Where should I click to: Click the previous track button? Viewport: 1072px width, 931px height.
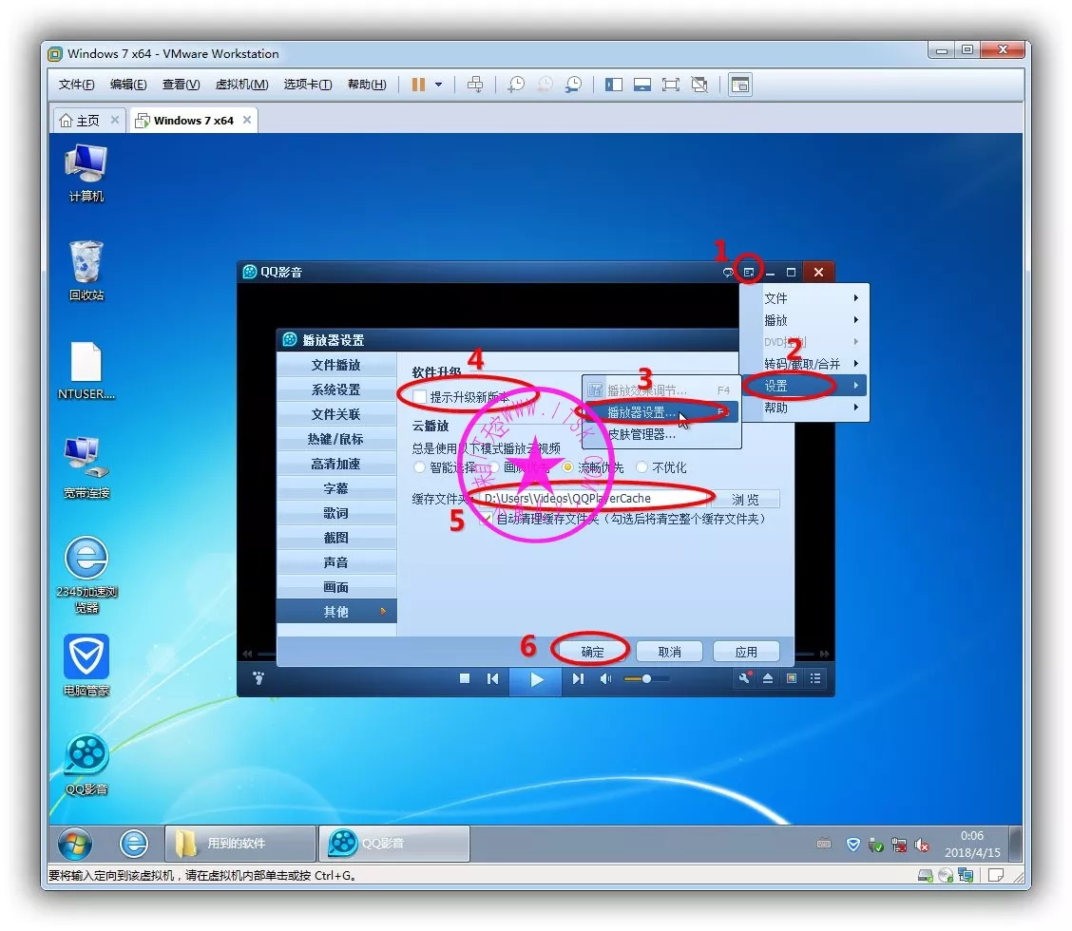(x=492, y=678)
